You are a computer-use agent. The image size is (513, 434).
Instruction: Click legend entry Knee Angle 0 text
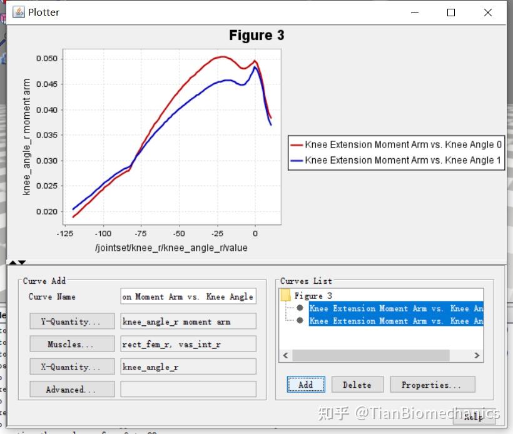pyautogui.click(x=403, y=144)
